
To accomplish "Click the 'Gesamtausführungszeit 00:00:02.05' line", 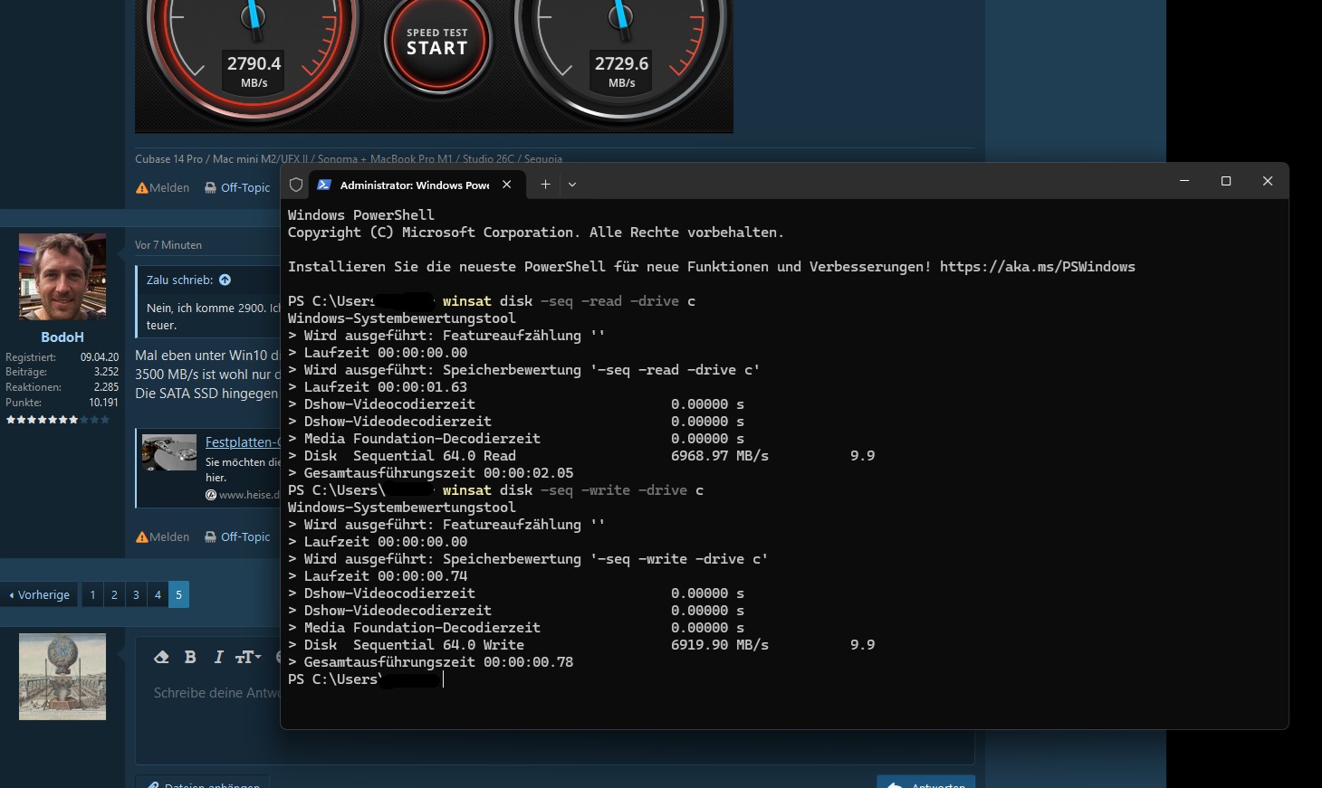I will (x=430, y=473).
